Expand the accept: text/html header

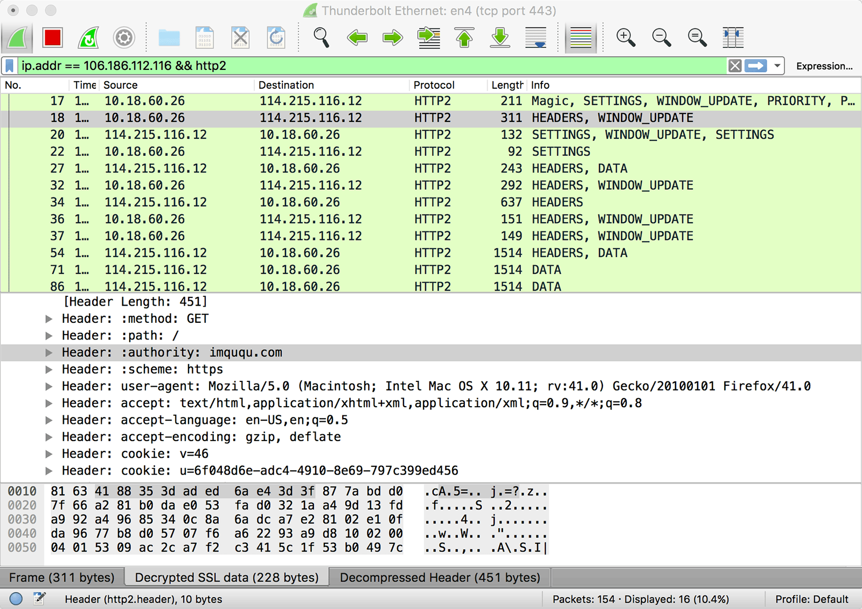[x=49, y=403]
